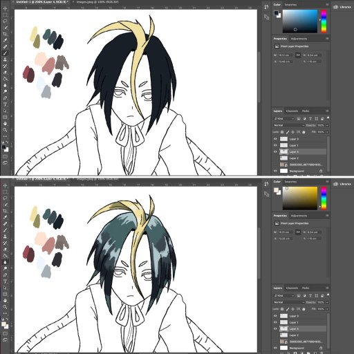The height and width of the screenshot is (354, 354).
Task: Click the rainbow hue slider in top Color panel
Action: [324, 21]
